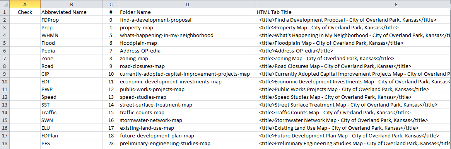Image resolution: width=451 pixels, height=149 pixels.
Task: Select the number cell containing '23'
Action: click(x=111, y=144)
